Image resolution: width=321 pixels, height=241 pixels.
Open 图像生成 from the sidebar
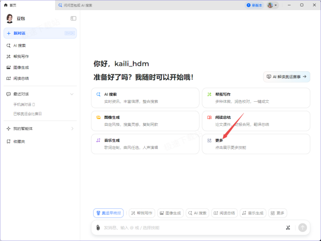point(21,67)
